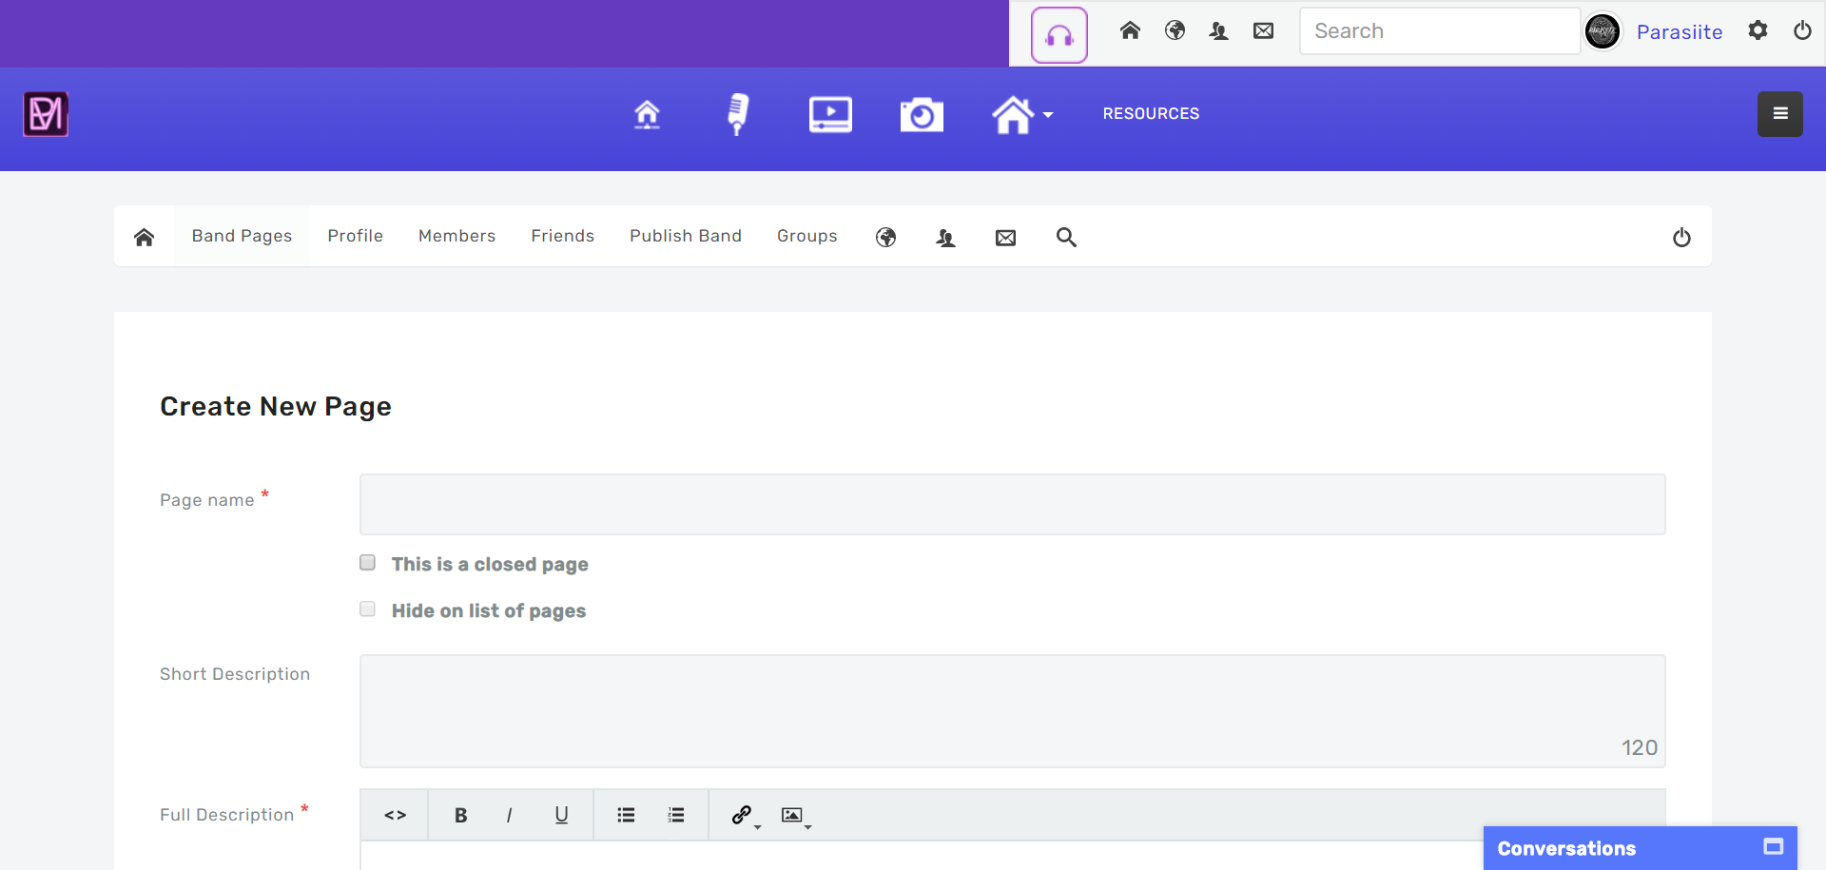Open the settings gear icon
Viewport: 1826px width, 870px height.
(1758, 30)
